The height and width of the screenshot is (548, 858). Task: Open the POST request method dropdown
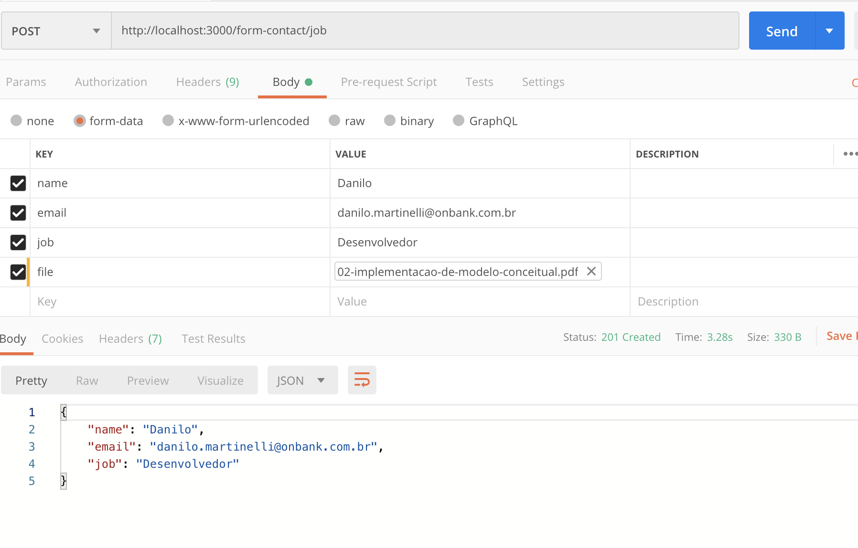pyautogui.click(x=55, y=31)
